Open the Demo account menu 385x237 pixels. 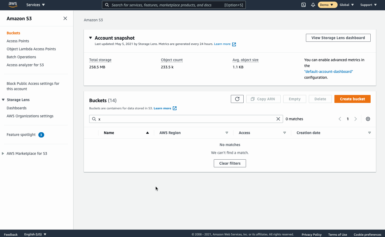[x=327, y=5]
